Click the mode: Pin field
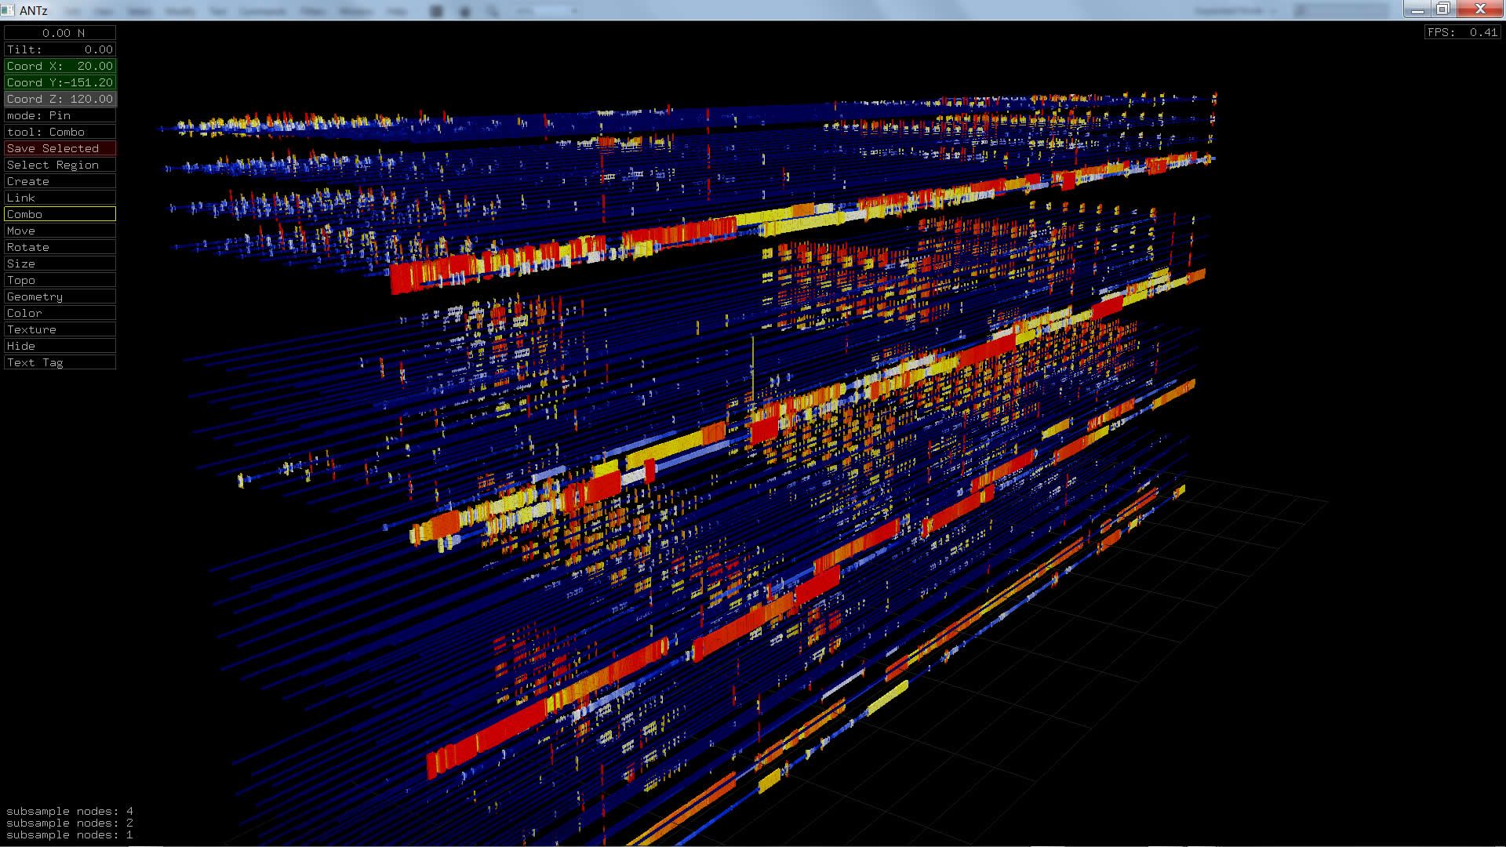The image size is (1506, 847). click(x=60, y=115)
